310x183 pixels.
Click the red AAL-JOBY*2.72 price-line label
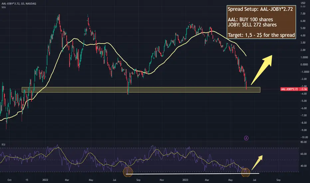click(x=290, y=89)
